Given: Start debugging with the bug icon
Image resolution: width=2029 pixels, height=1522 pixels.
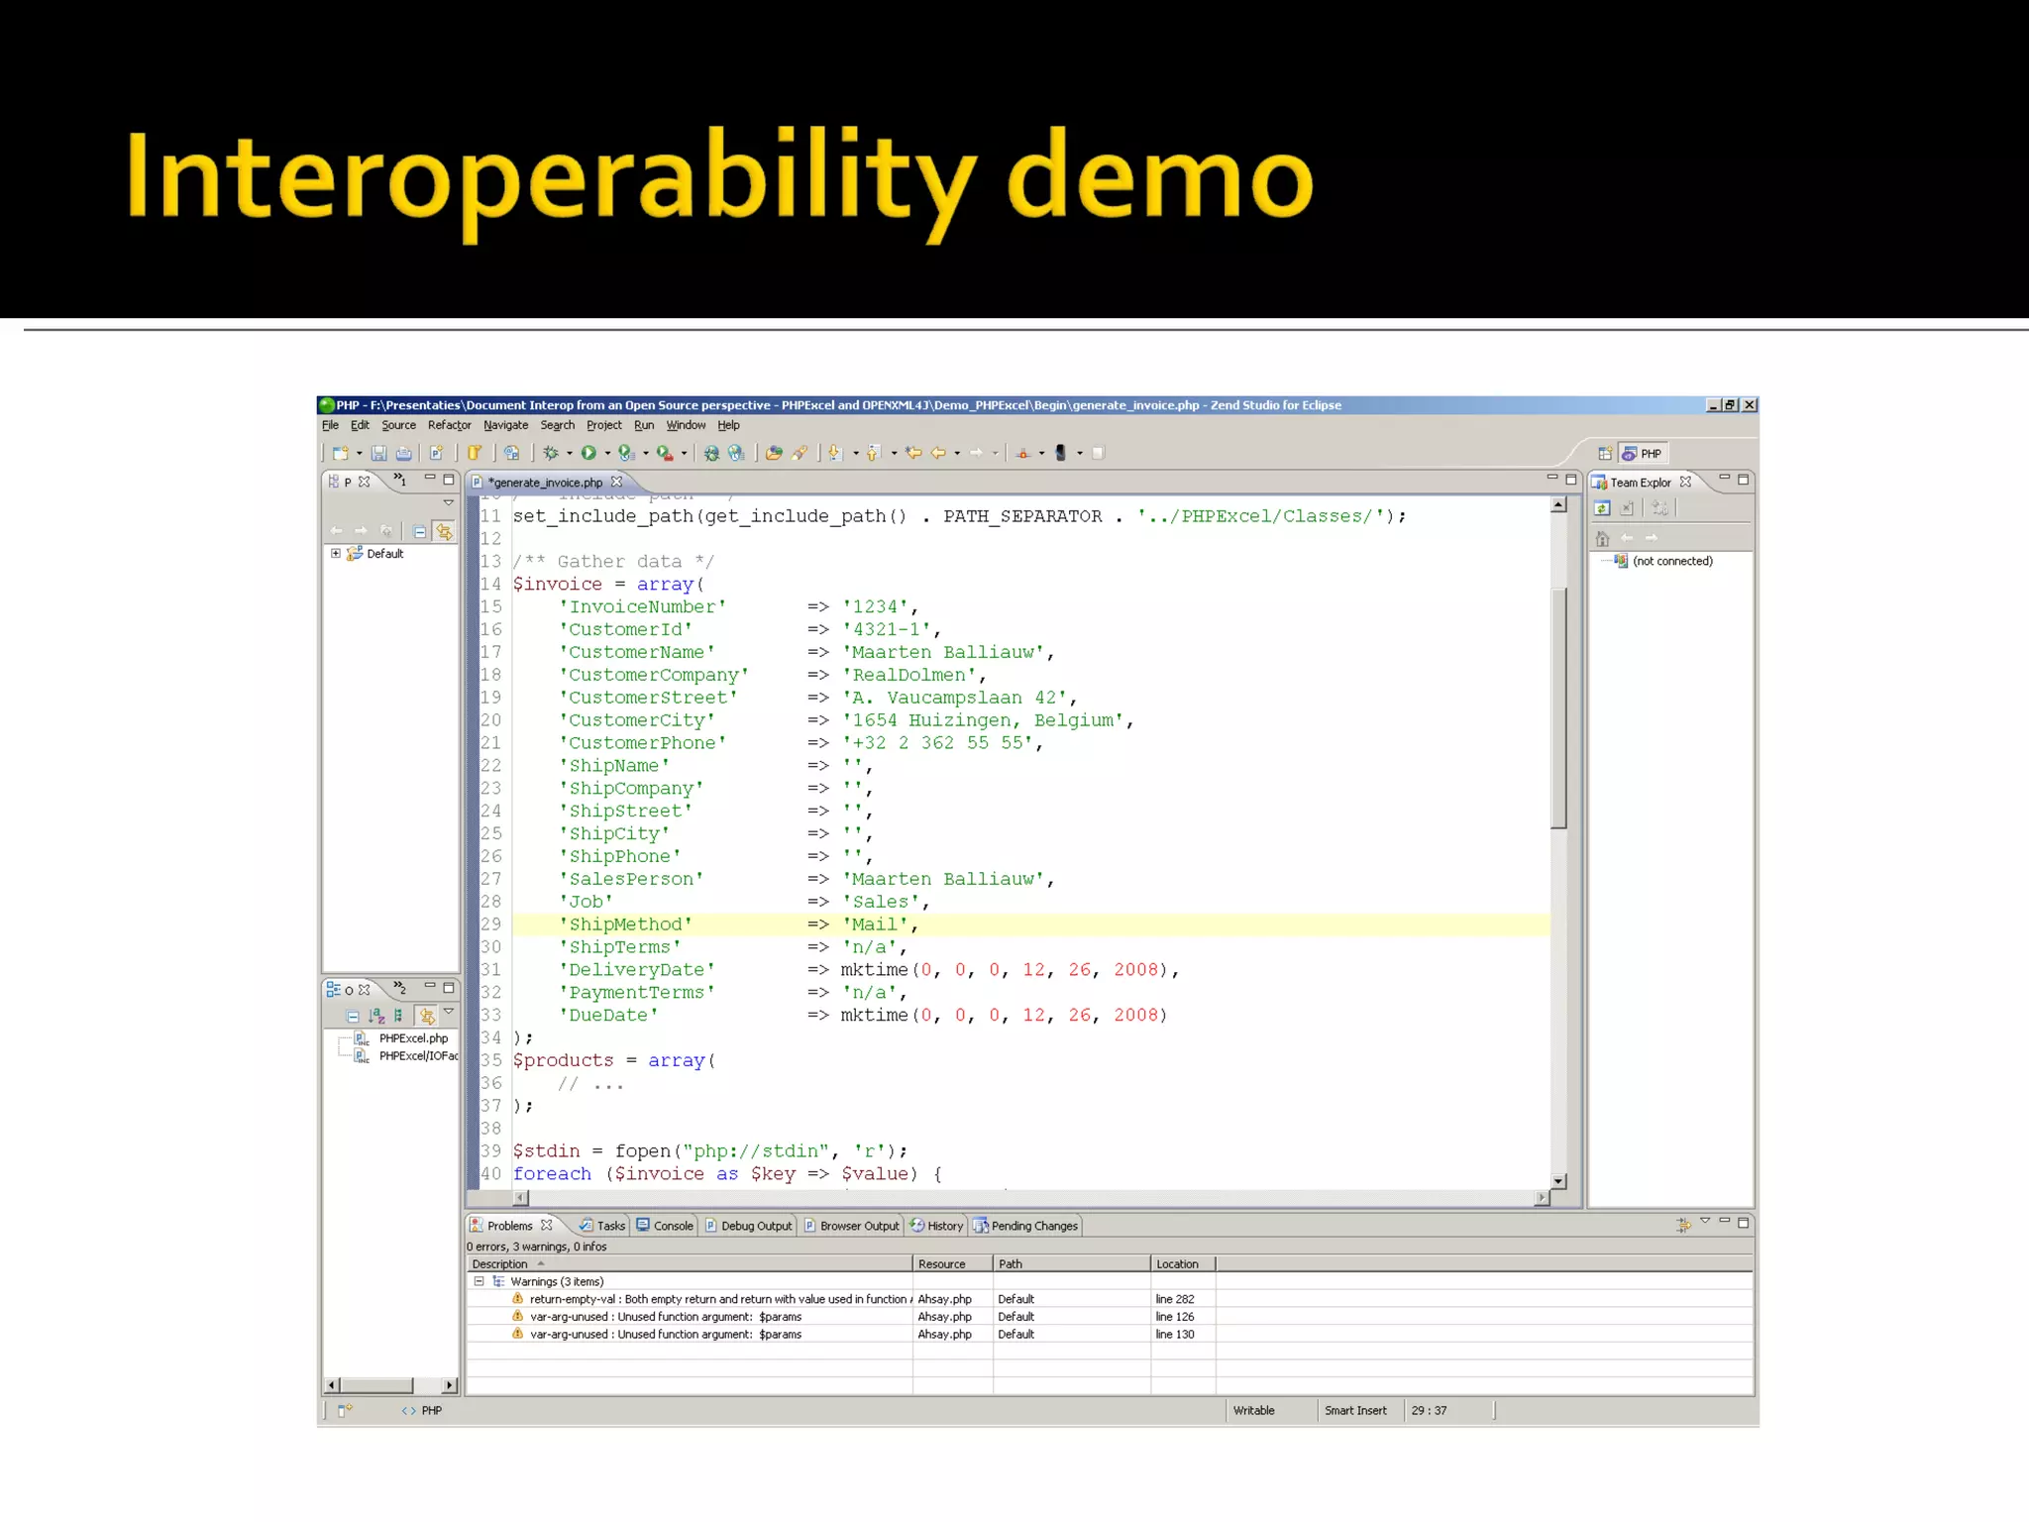Looking at the screenshot, I should pos(551,453).
